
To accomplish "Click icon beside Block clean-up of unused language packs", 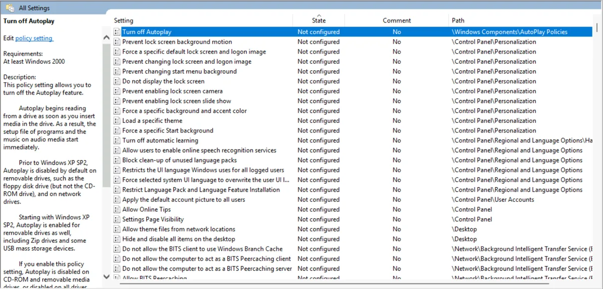I will tap(117, 160).
